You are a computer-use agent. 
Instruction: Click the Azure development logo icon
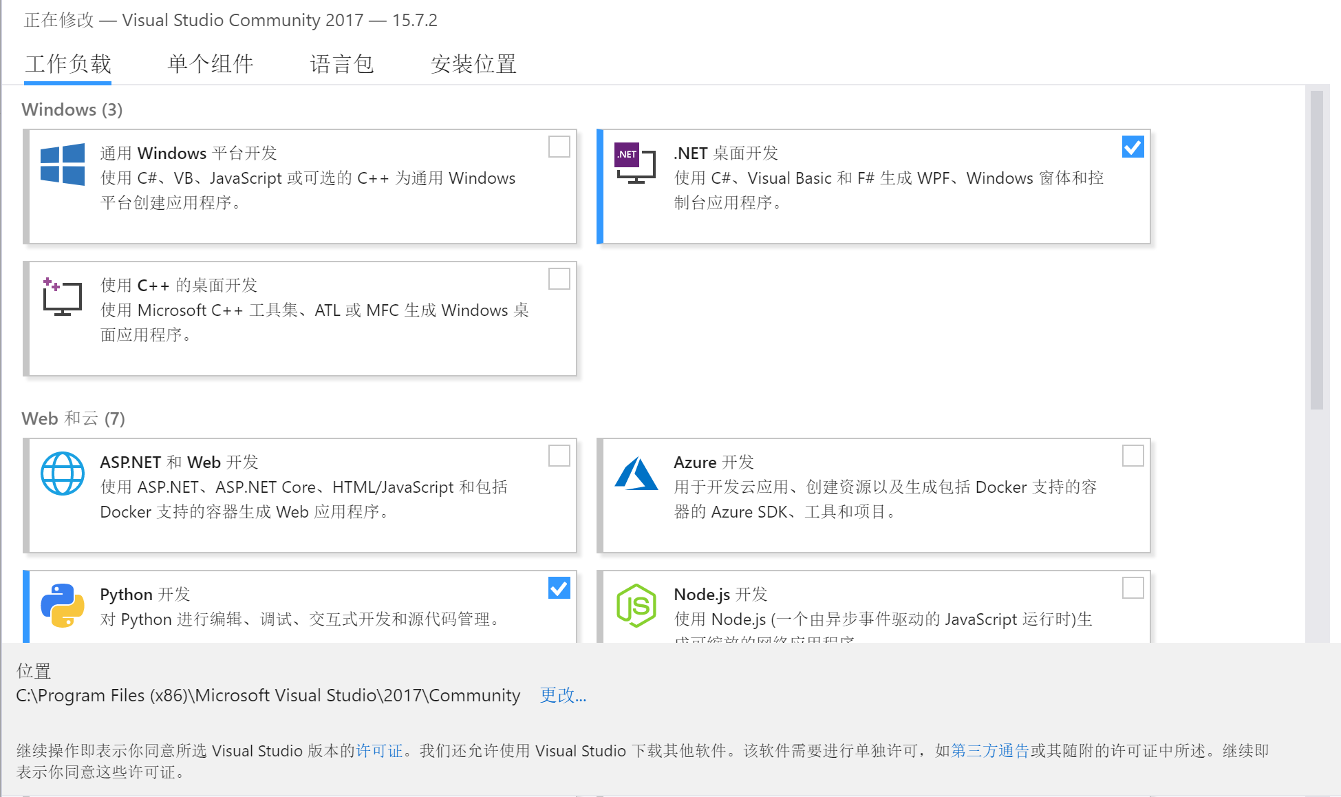coord(636,474)
